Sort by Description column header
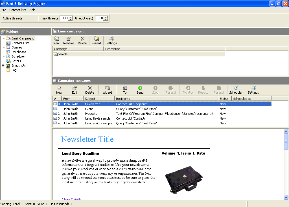Viewport: 289px width, 207px height. [x=164, y=49]
